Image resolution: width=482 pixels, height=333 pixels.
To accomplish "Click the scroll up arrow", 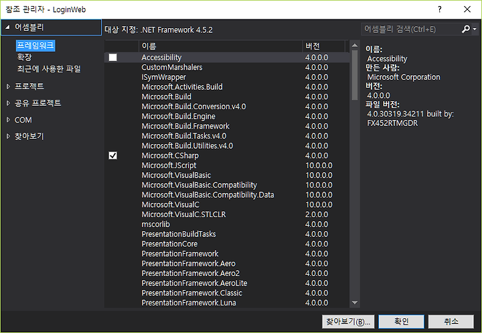I will [x=354, y=46].
